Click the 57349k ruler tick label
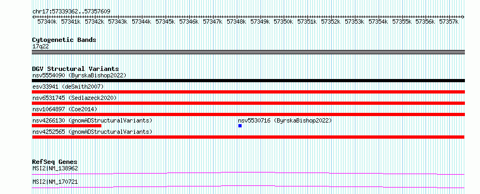 pyautogui.click(x=260, y=21)
